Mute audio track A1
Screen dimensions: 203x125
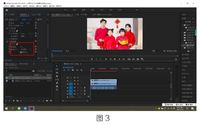(78, 88)
